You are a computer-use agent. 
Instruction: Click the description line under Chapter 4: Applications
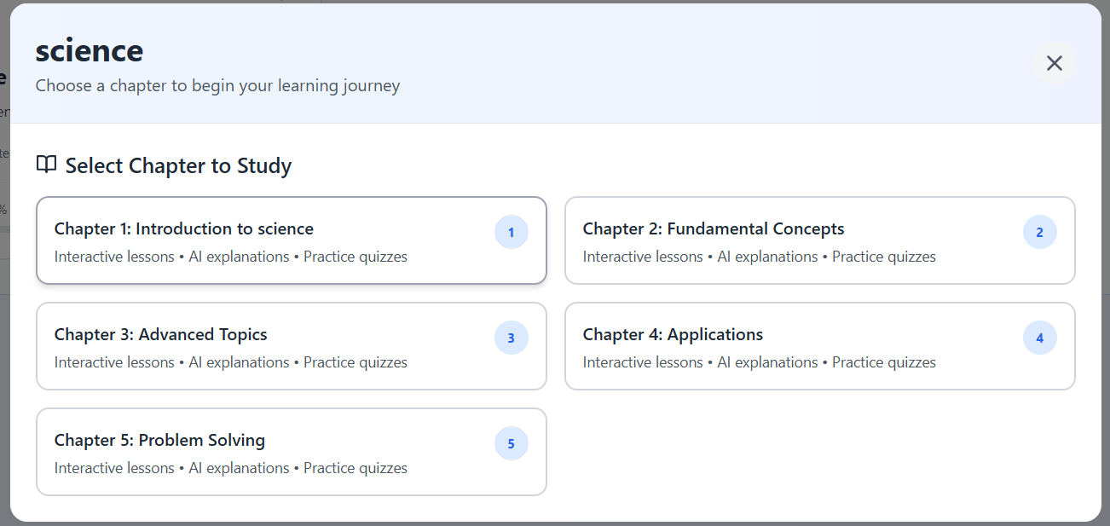(760, 362)
